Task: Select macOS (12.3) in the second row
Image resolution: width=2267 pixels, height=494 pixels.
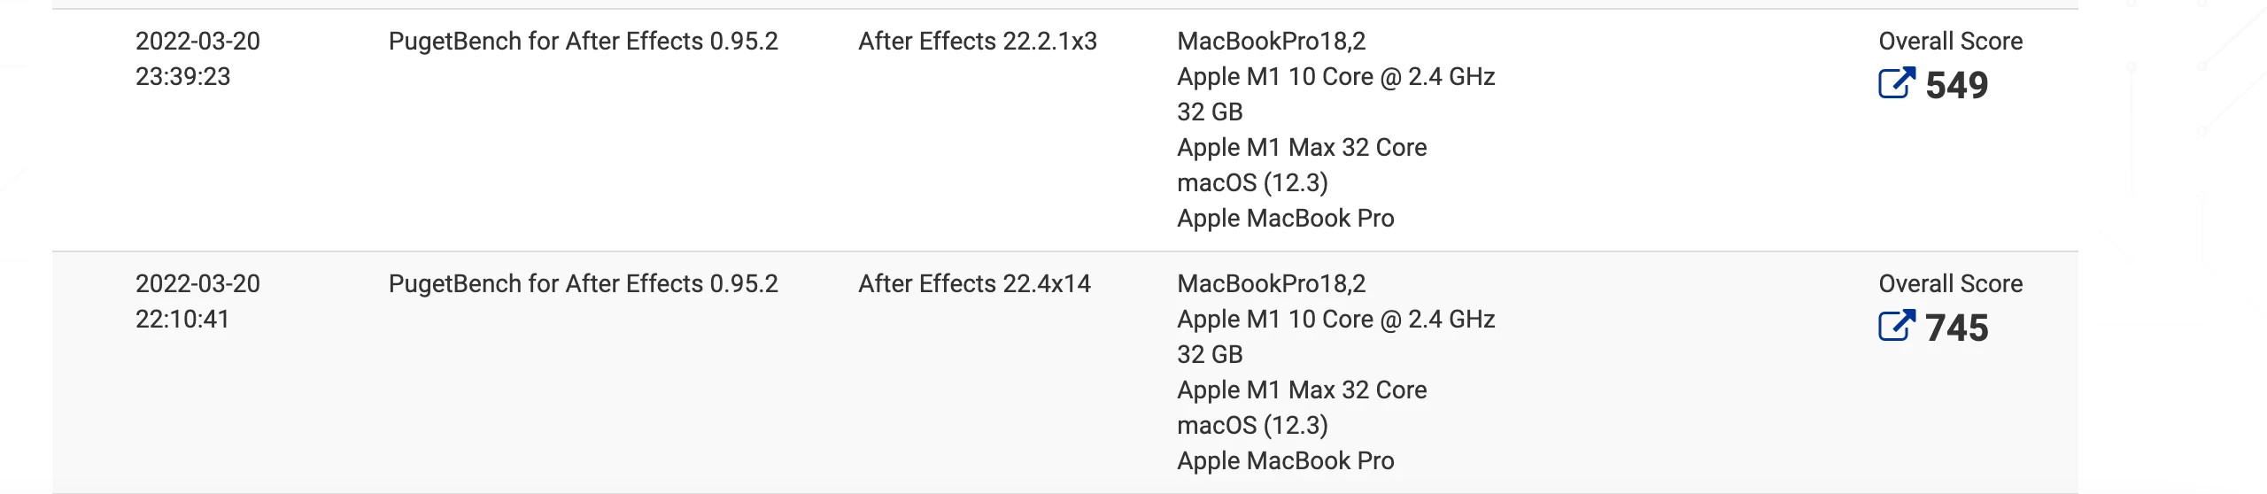Action: 1252,425
